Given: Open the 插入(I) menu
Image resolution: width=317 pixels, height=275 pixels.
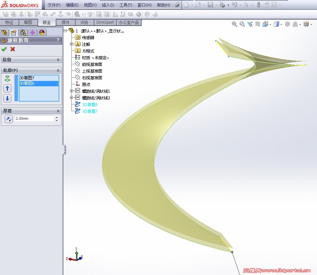Looking at the screenshot, I should (108, 5).
